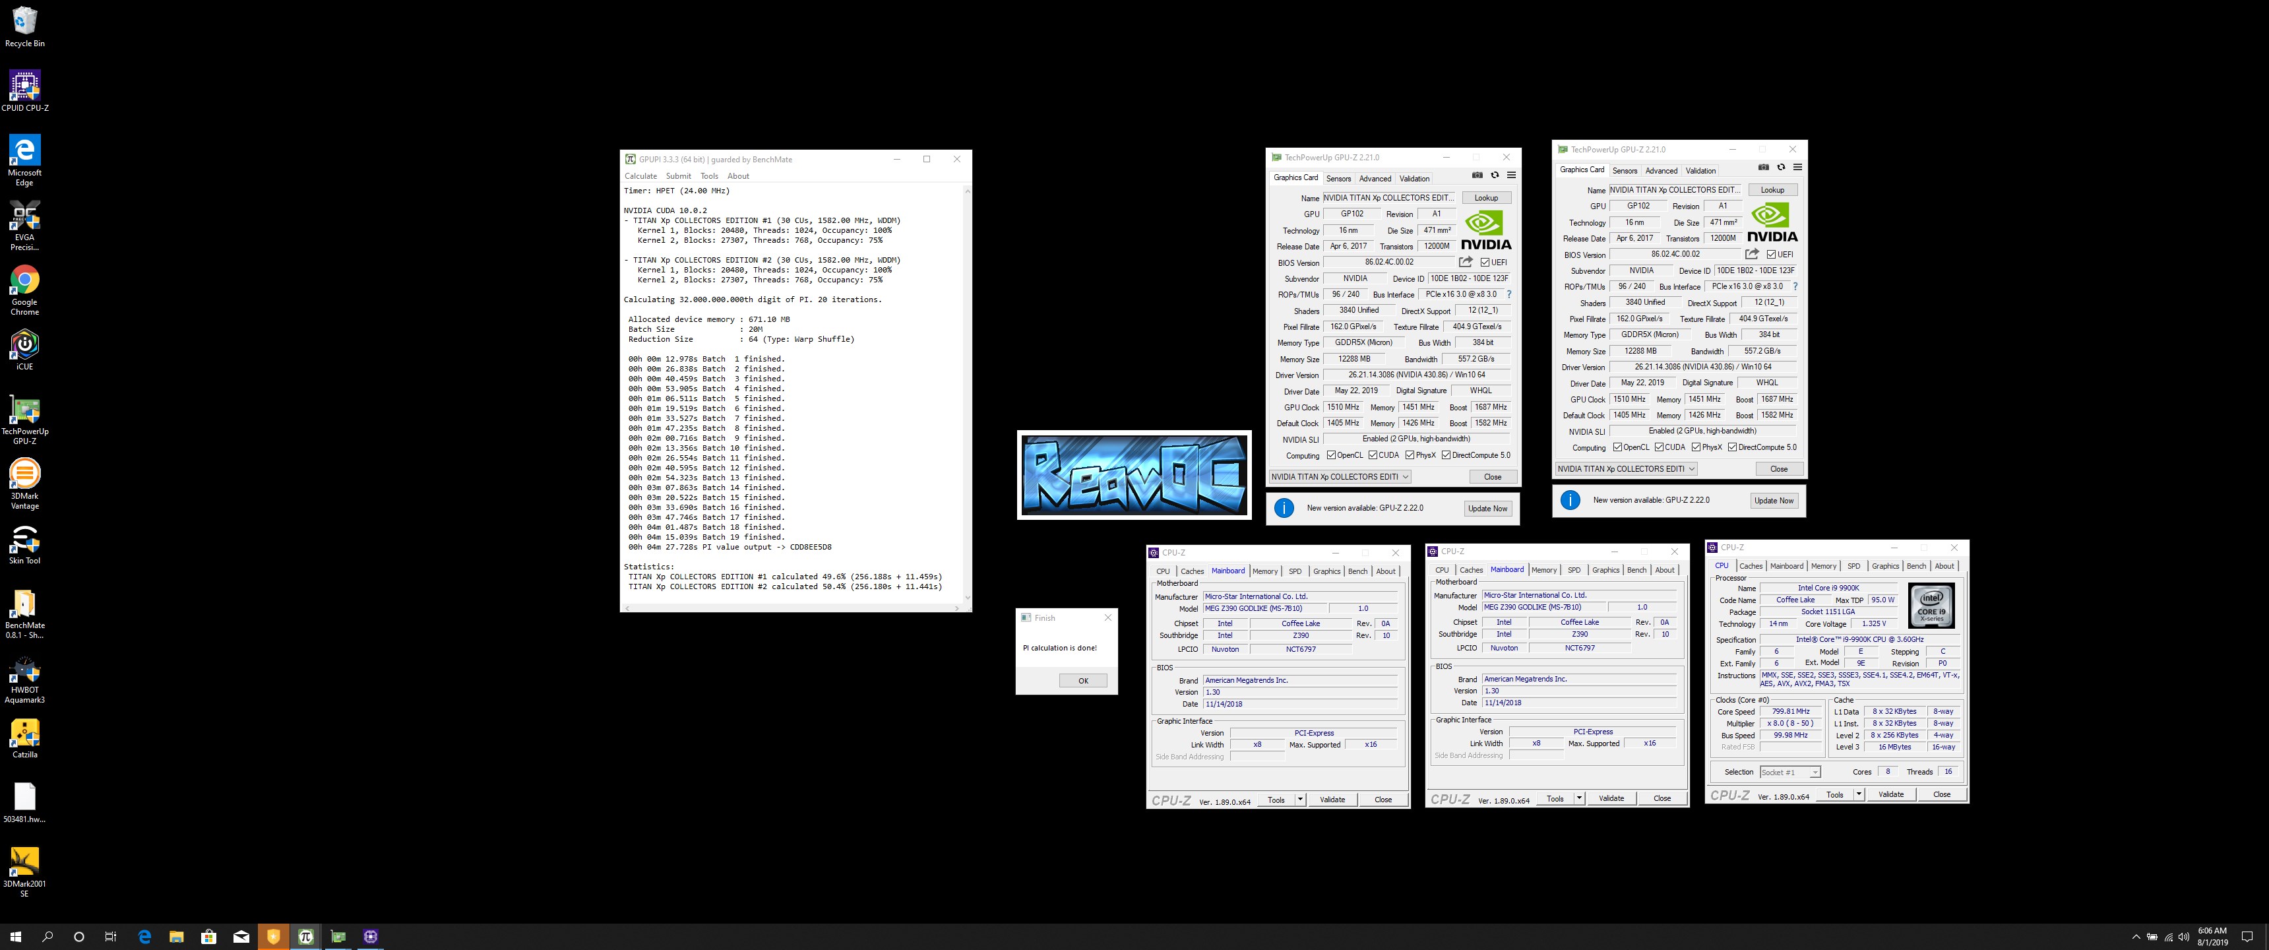
Task: Open Windows Start menu
Action: click(15, 937)
